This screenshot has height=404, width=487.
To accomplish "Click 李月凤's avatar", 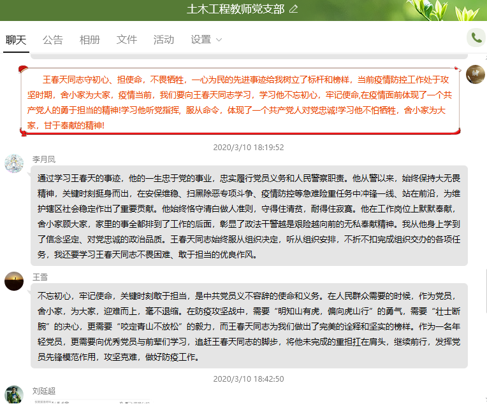I will click(x=14, y=164).
